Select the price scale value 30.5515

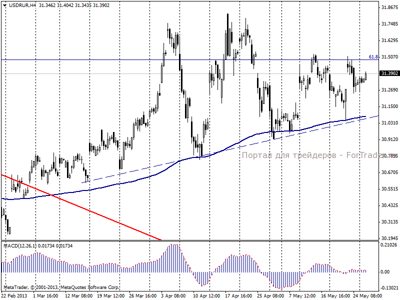pos(389,189)
